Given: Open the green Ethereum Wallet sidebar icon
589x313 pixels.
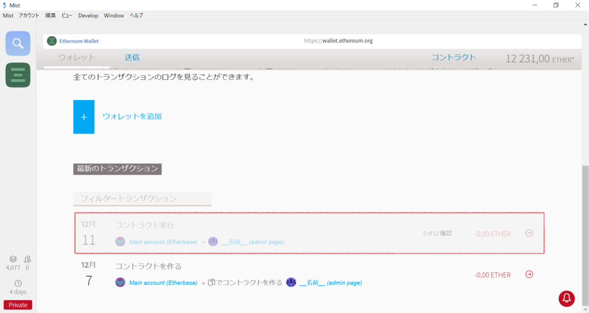Looking at the screenshot, I should coord(18,75).
